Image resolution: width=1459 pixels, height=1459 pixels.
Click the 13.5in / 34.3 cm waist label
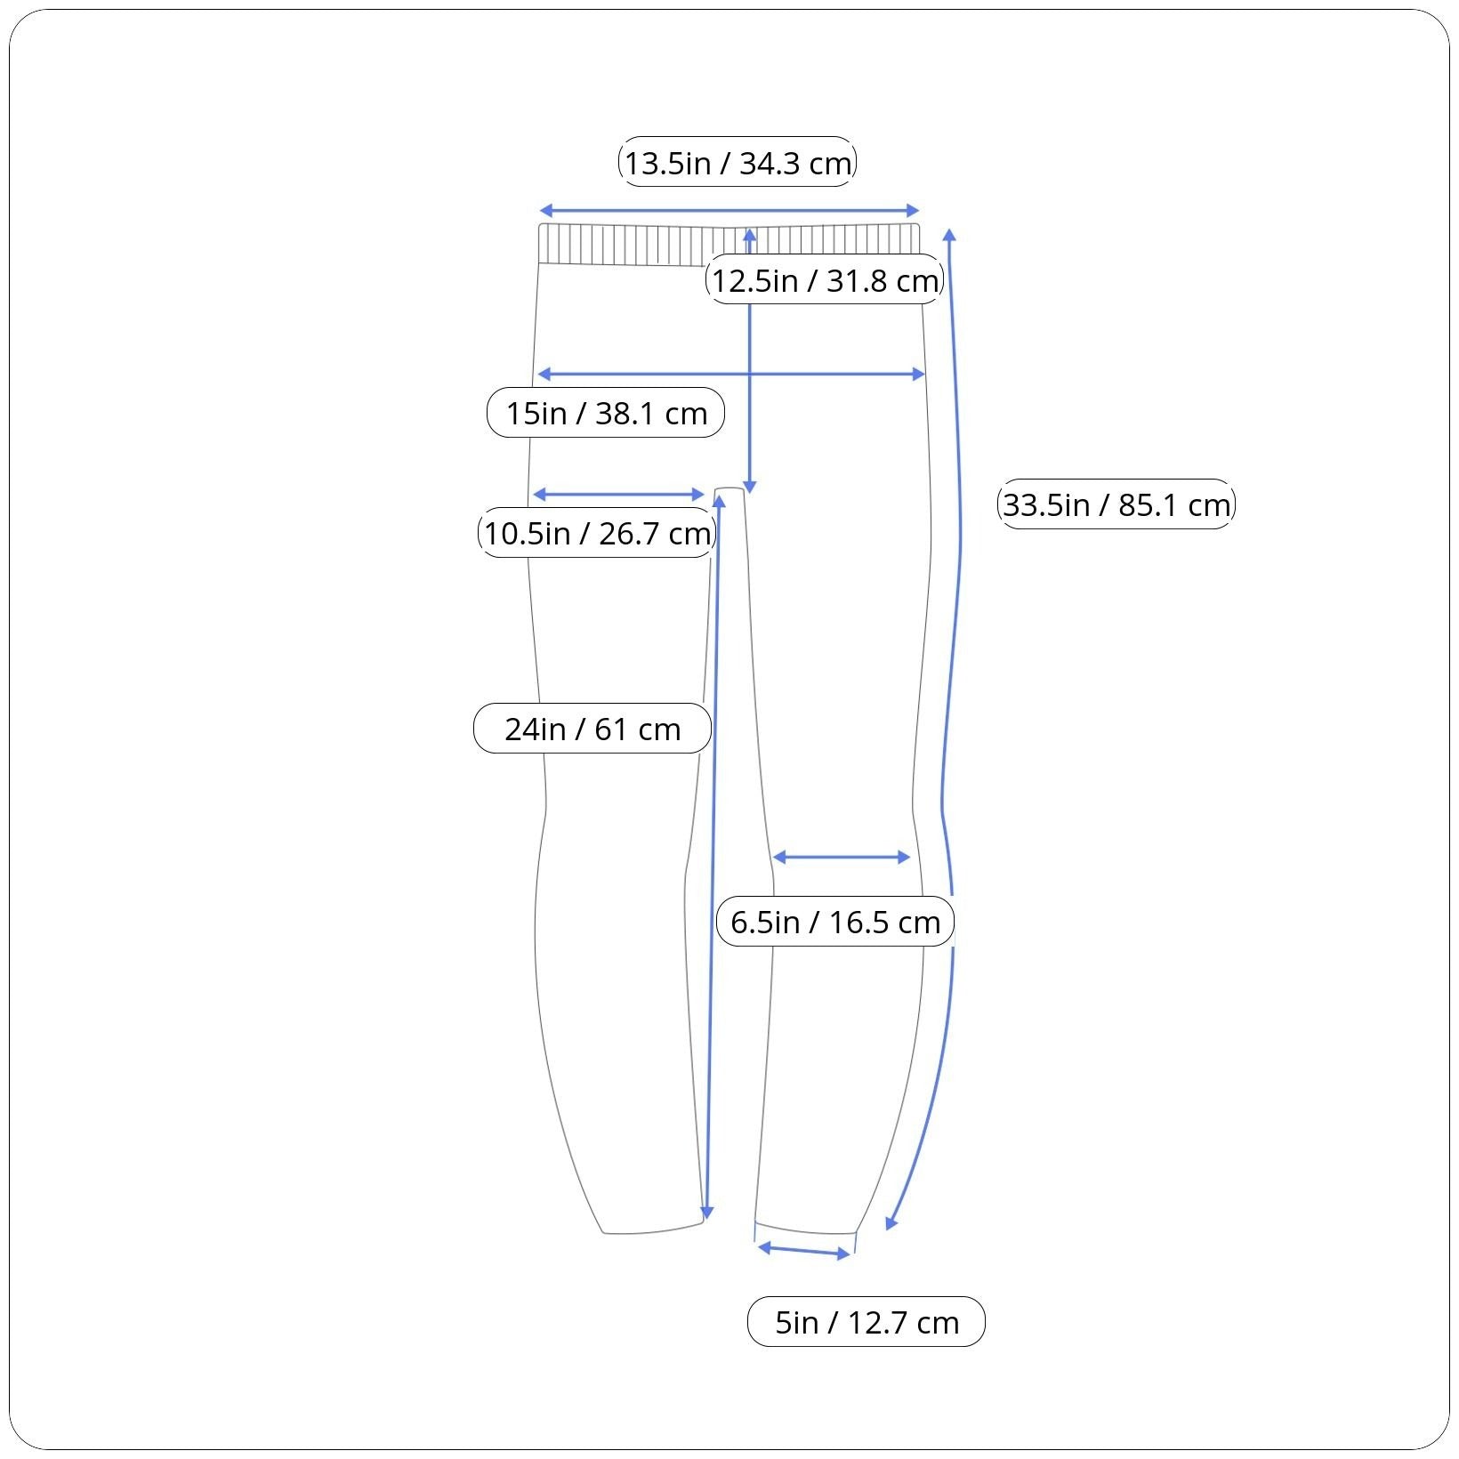point(737,162)
